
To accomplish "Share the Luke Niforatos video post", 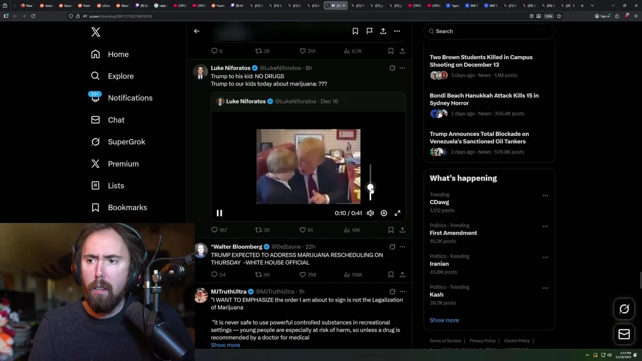I will 402,230.
